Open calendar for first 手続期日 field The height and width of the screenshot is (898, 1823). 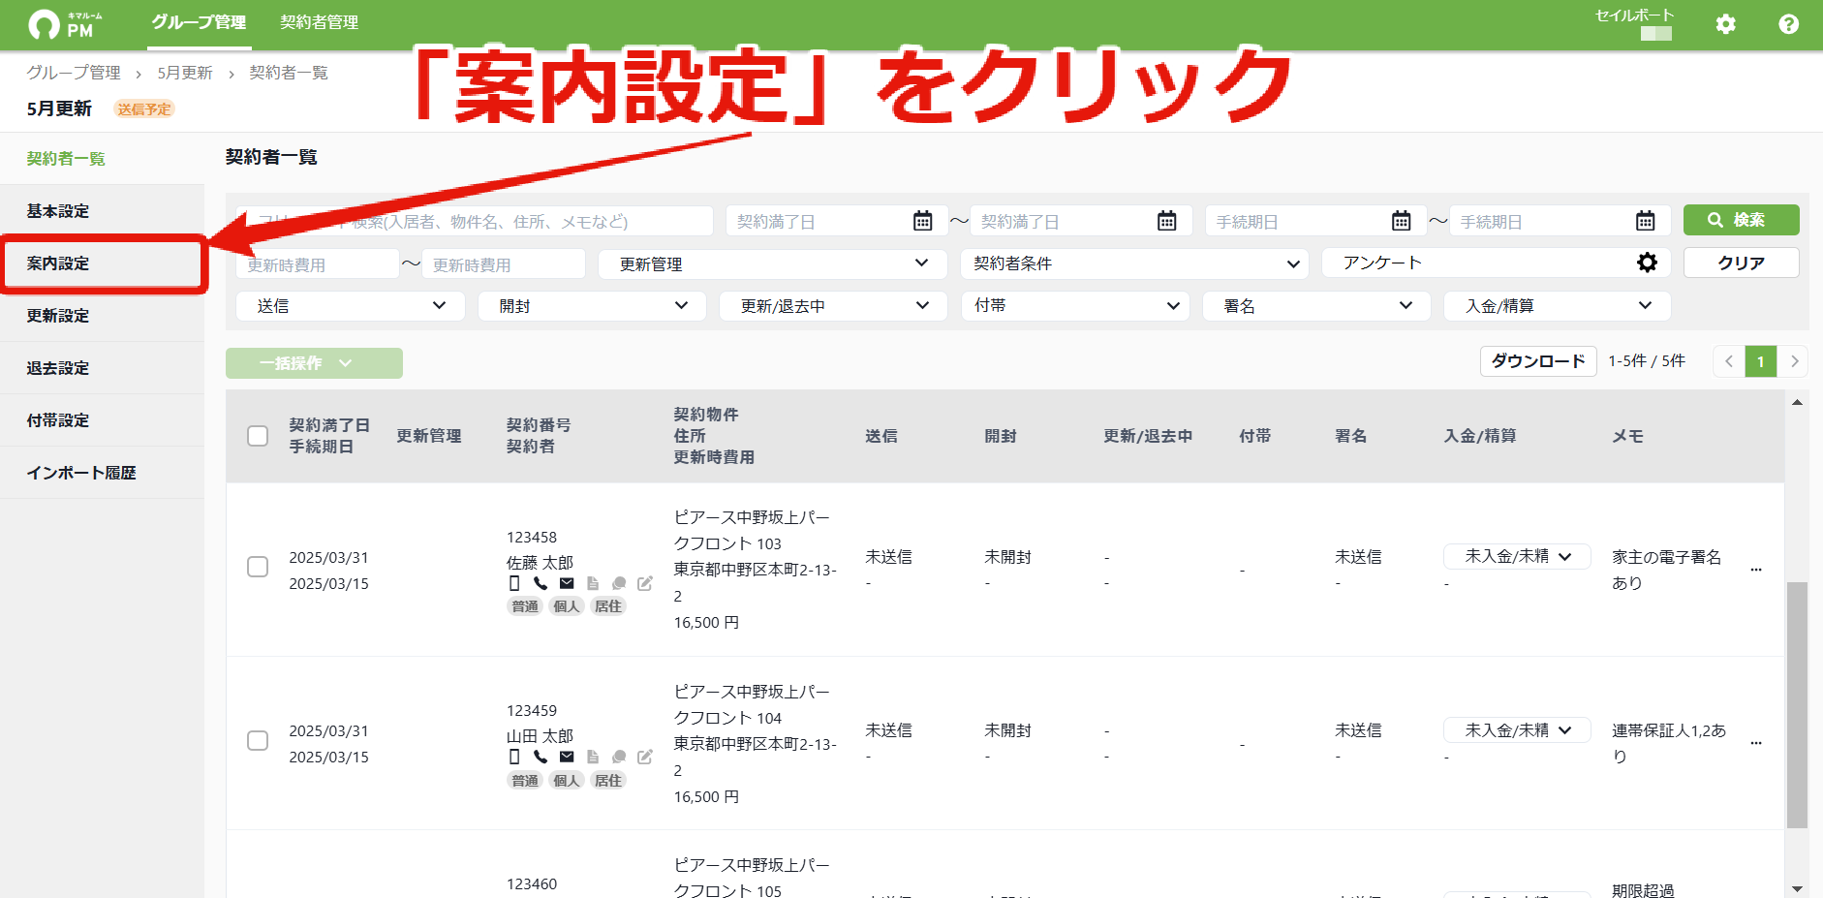(1401, 221)
